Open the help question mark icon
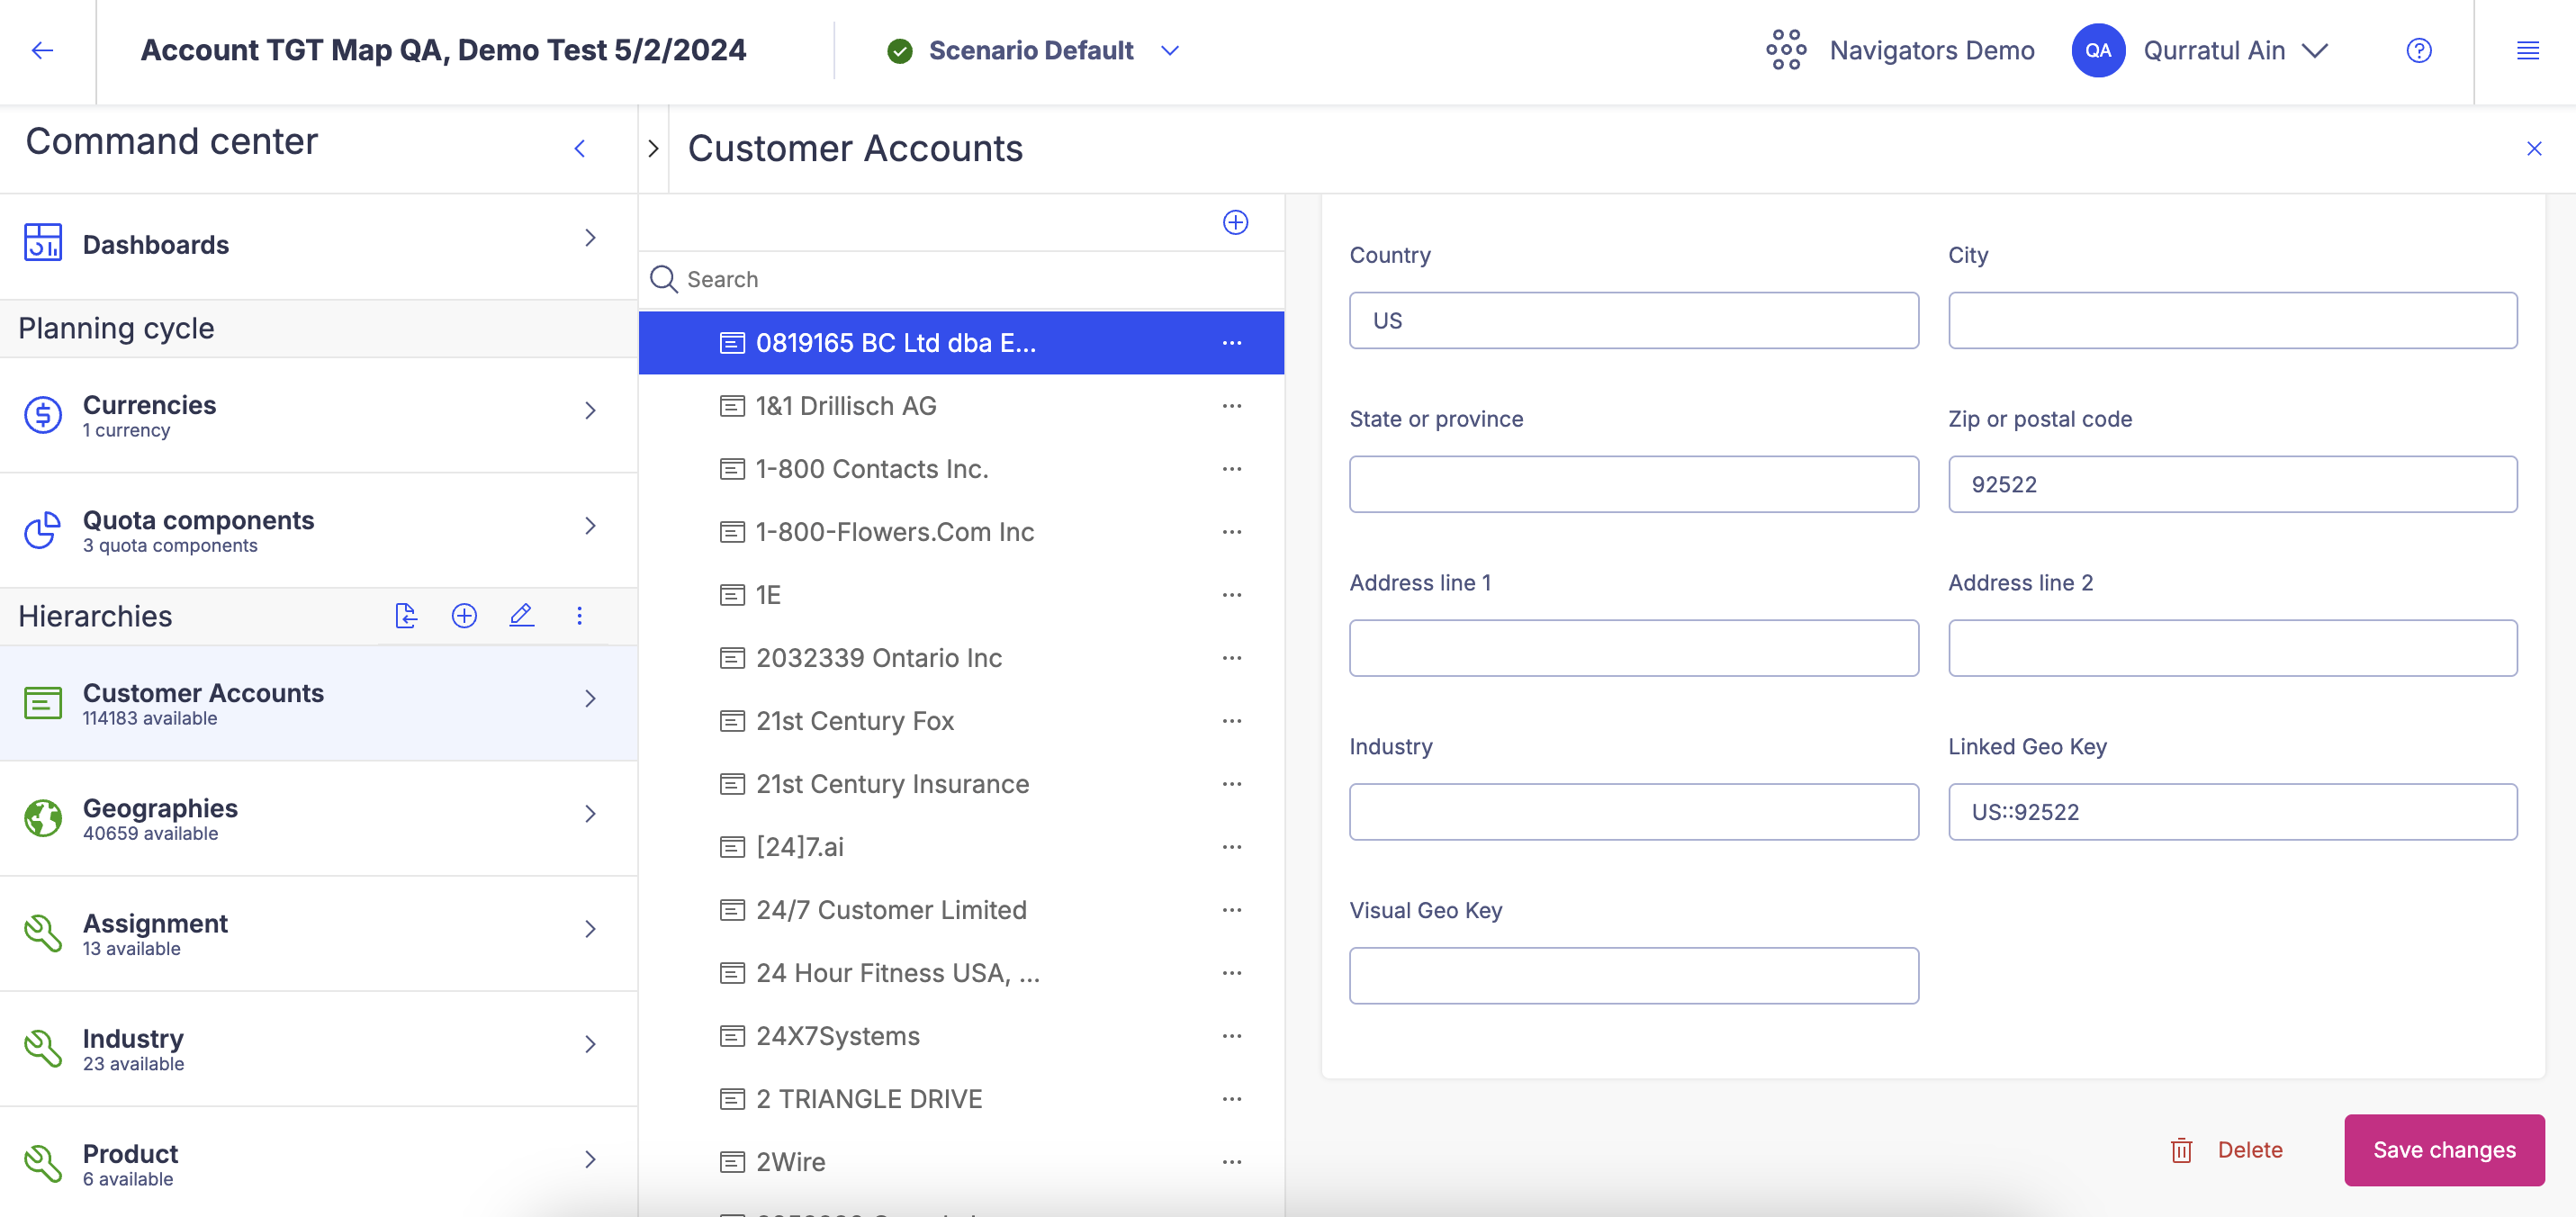This screenshot has width=2576, height=1217. point(2418,50)
